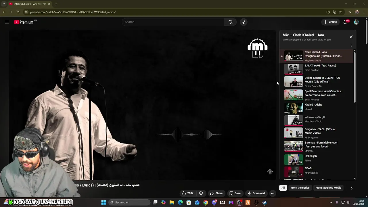Click the search magnifier button

pos(231,22)
